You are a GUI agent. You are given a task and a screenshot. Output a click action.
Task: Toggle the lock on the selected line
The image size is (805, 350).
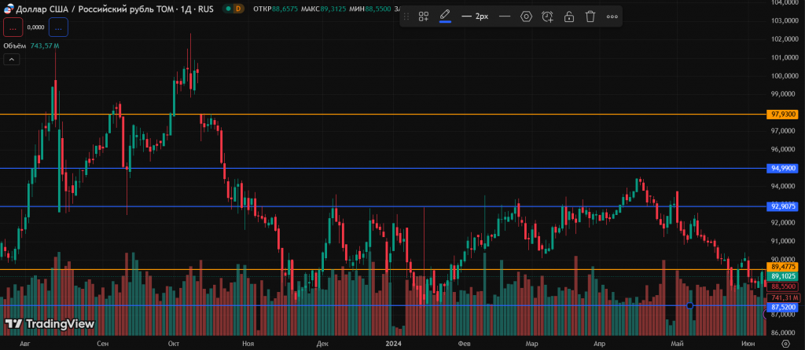click(569, 16)
